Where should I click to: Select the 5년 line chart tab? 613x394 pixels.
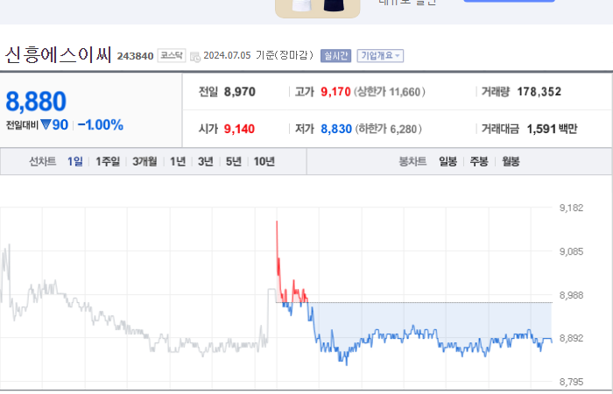[x=234, y=161]
